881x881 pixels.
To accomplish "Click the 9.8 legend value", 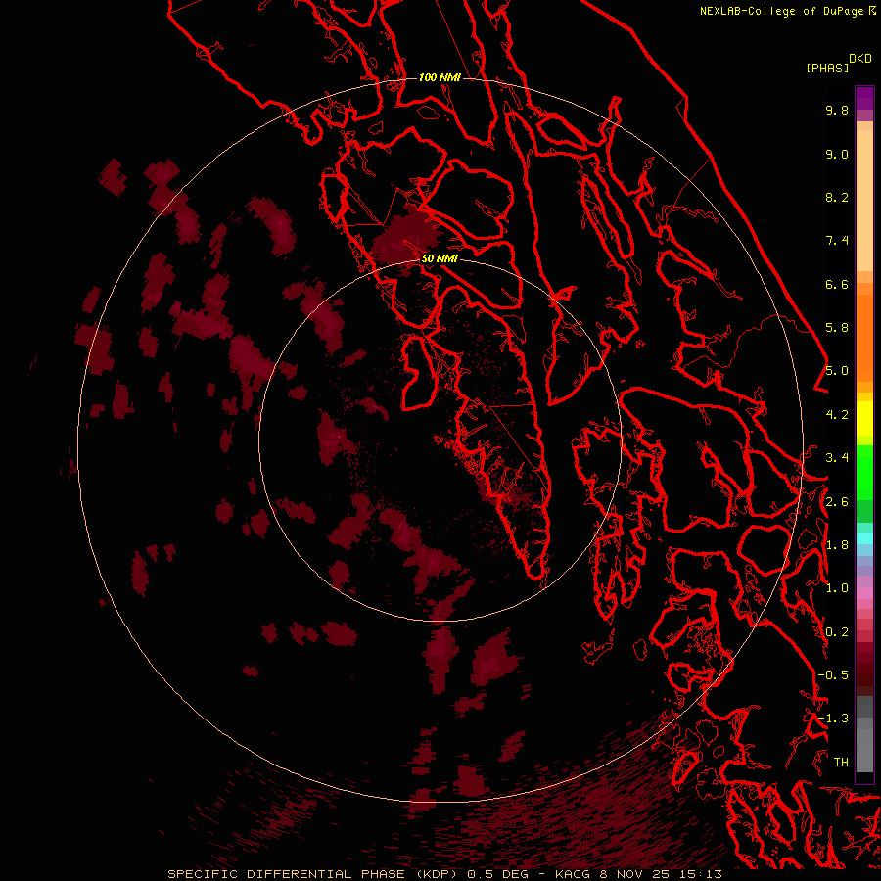I will [x=837, y=110].
